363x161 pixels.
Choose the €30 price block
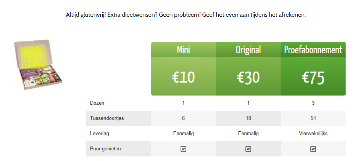click(x=248, y=77)
